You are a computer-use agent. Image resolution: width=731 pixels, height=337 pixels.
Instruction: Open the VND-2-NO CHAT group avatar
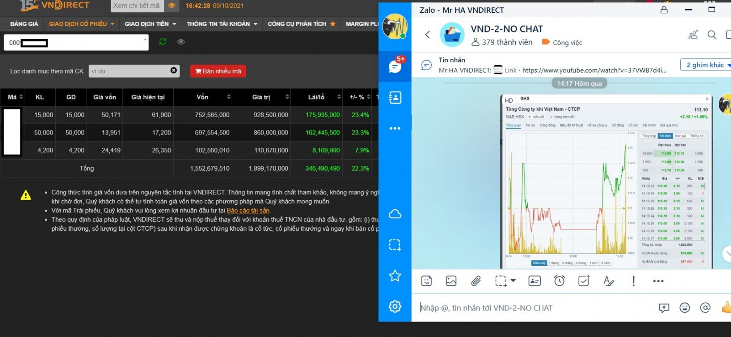point(452,35)
